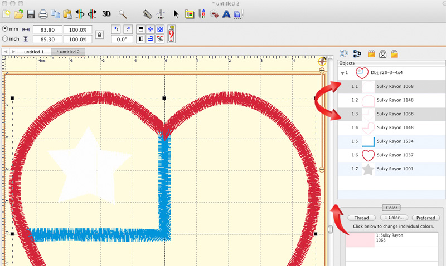The image size is (446, 266).
Task: Click the height percentage field
Action: [x=77, y=39]
